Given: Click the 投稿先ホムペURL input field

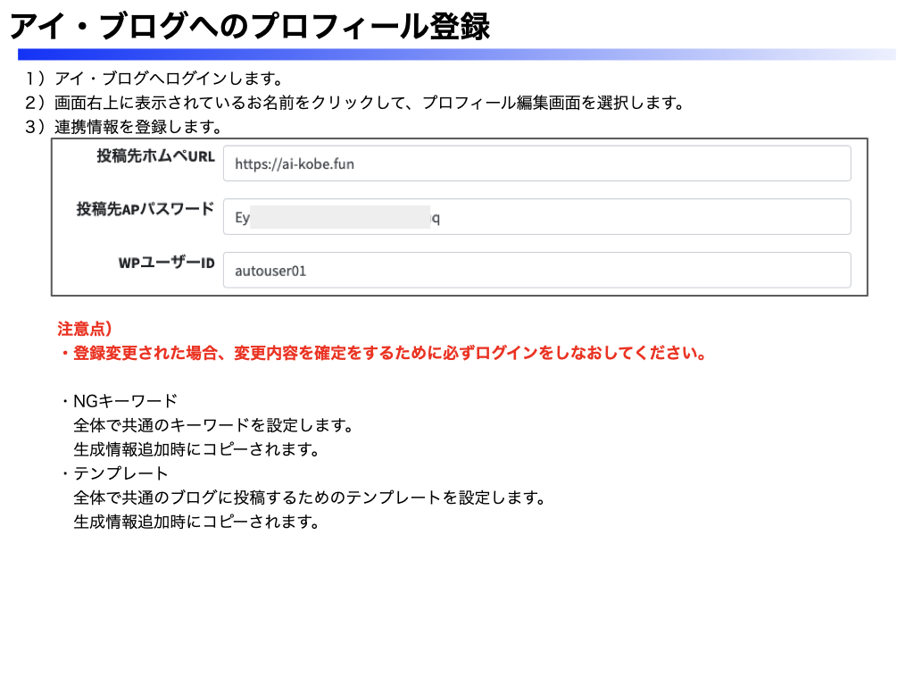Looking at the screenshot, I should [x=536, y=163].
